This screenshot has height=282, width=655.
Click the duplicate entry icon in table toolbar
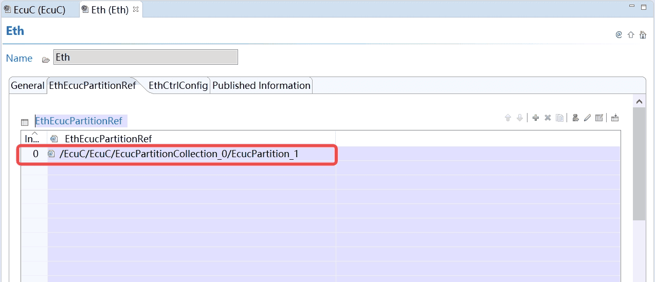coord(560,118)
